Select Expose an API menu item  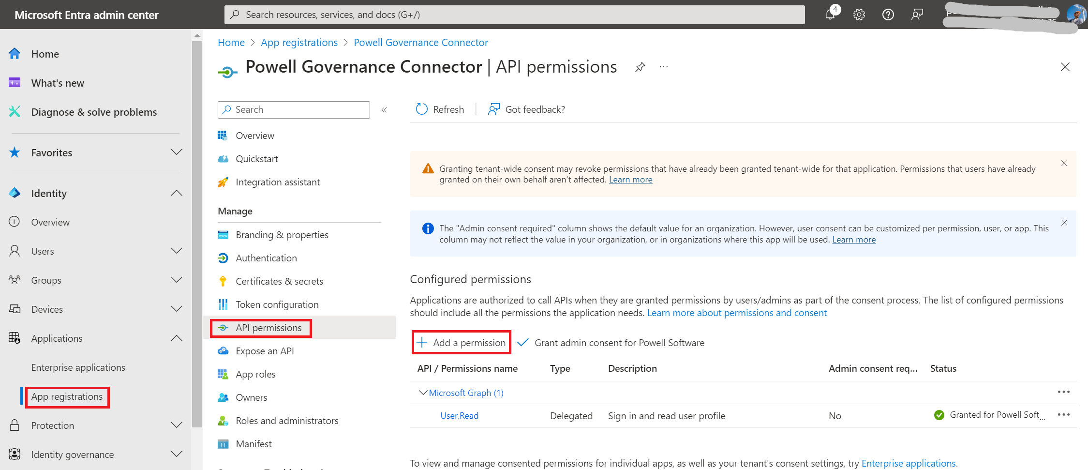coord(265,351)
